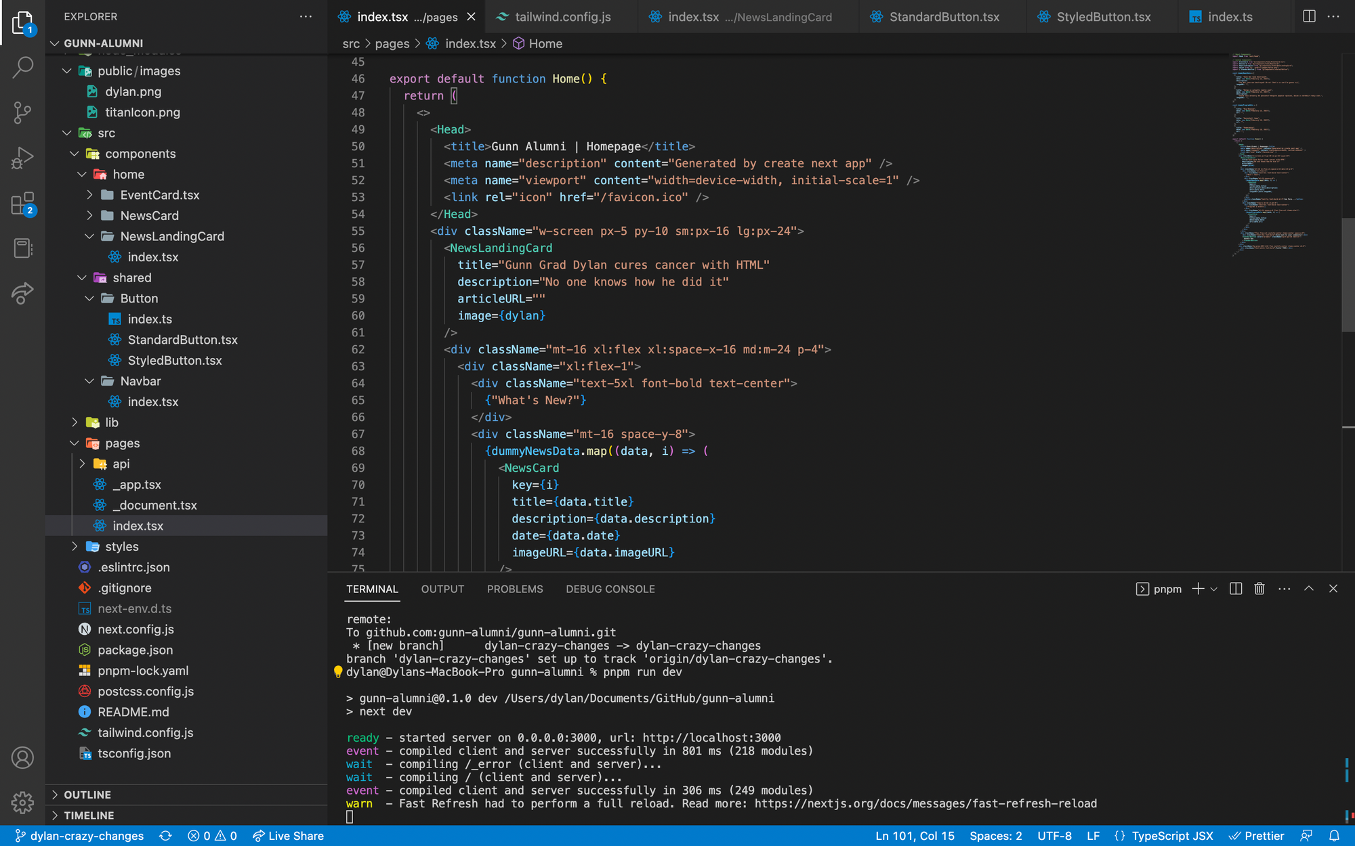Open README.md file

[x=186, y=712]
